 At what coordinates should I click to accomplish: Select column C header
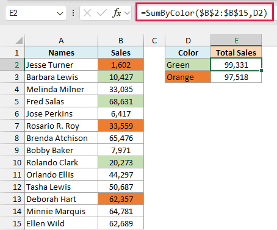(154, 41)
